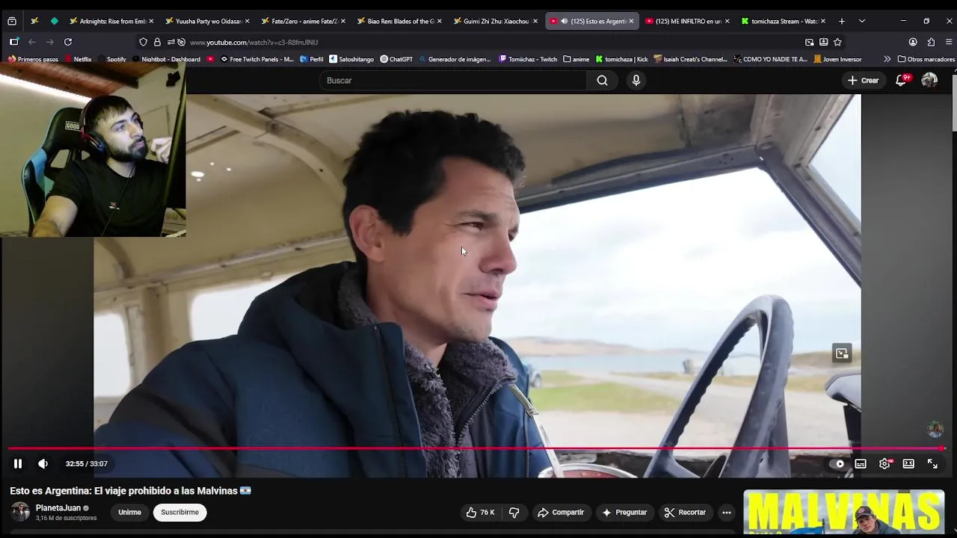Open the browser extensions icon
This screenshot has width=957, height=538.
(931, 42)
